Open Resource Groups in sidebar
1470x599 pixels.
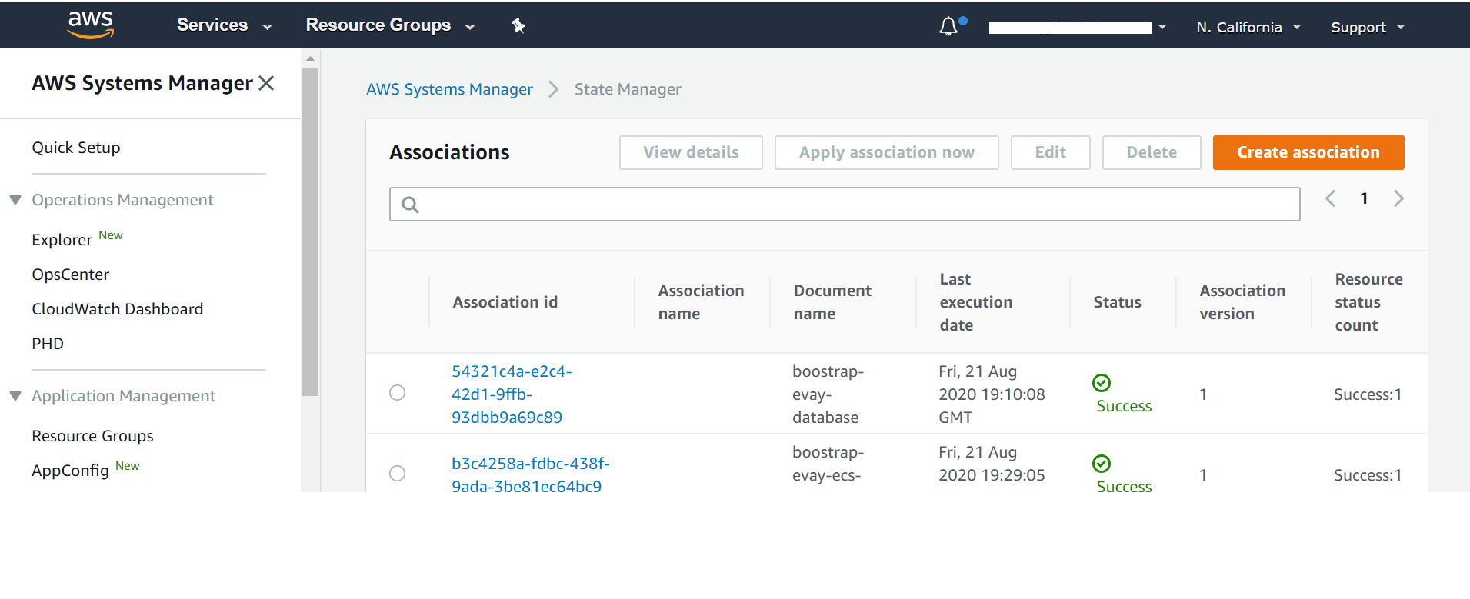click(92, 436)
